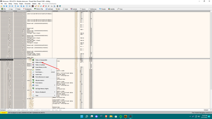Select Set Page Memory Rights
The height and width of the screenshot is (119, 212).
tap(42, 89)
